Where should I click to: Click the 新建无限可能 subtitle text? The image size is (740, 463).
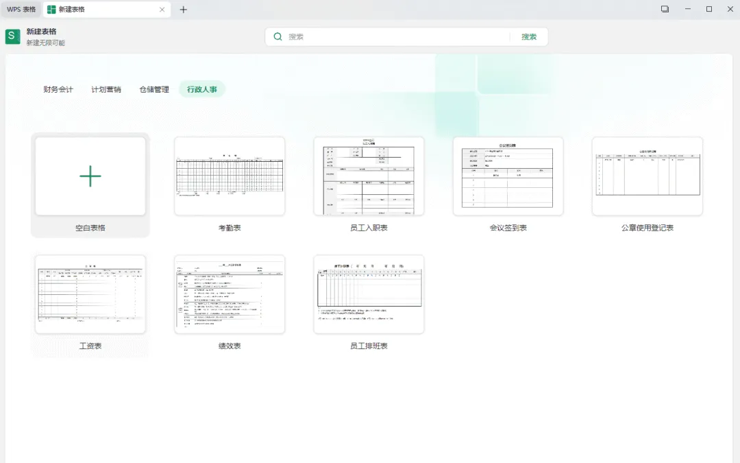(46, 43)
